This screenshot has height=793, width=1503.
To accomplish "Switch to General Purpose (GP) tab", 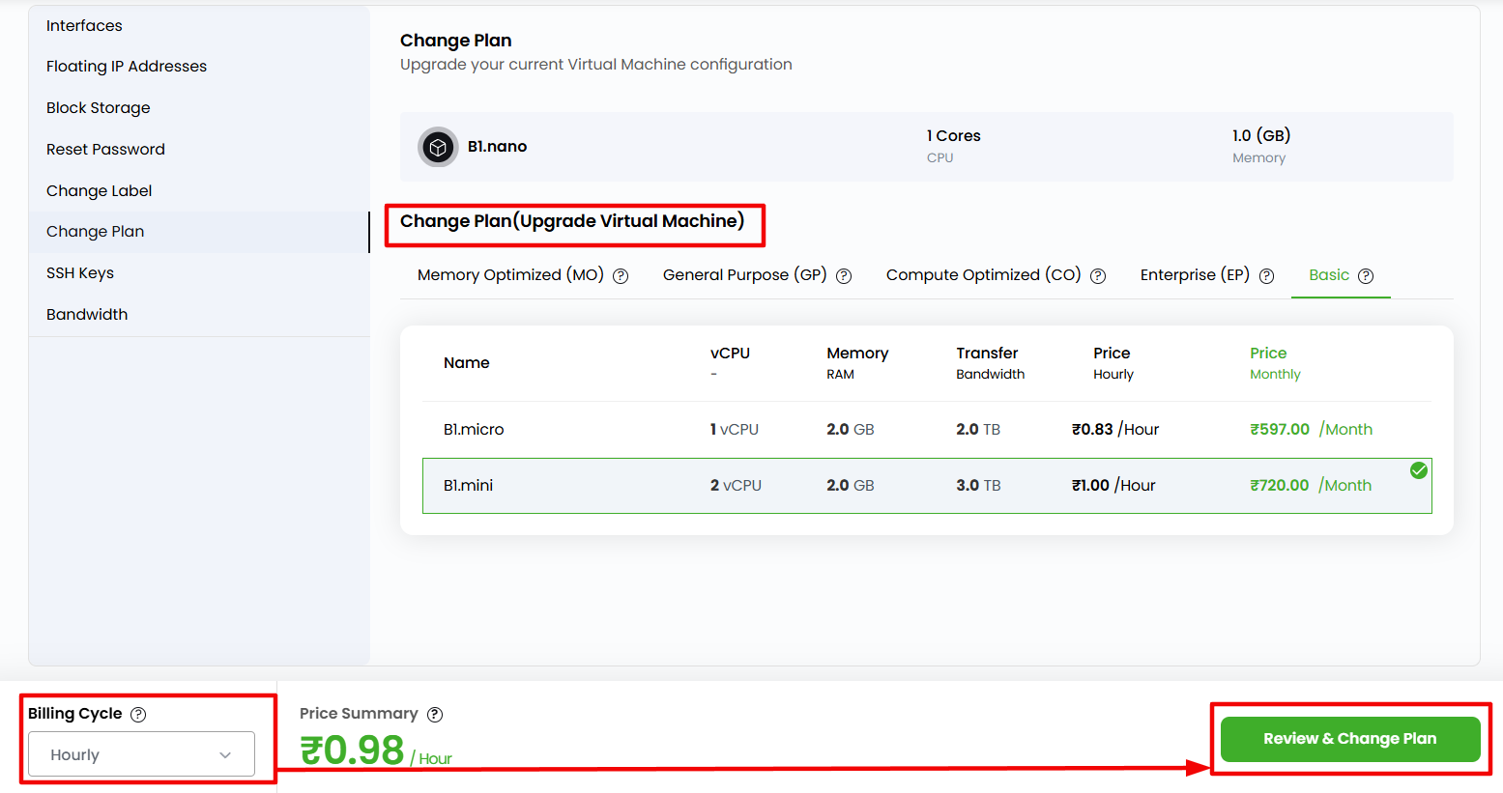I will point(744,275).
